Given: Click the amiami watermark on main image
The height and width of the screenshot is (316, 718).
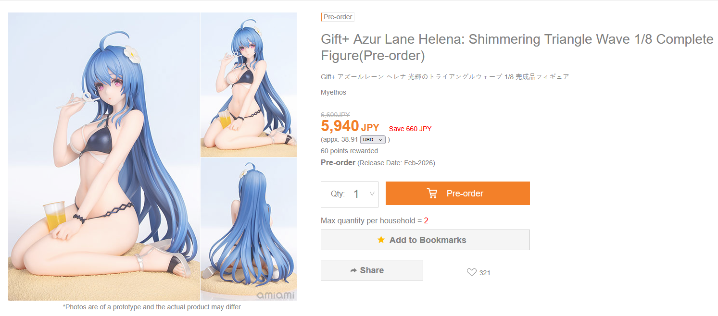Looking at the screenshot, I should [x=275, y=295].
